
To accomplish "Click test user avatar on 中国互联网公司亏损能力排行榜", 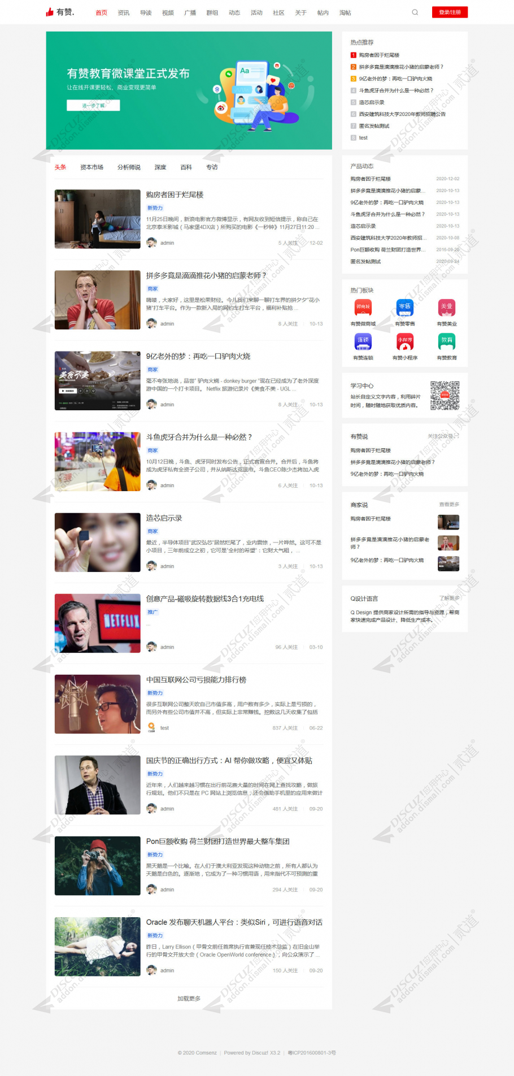I will click(x=151, y=727).
